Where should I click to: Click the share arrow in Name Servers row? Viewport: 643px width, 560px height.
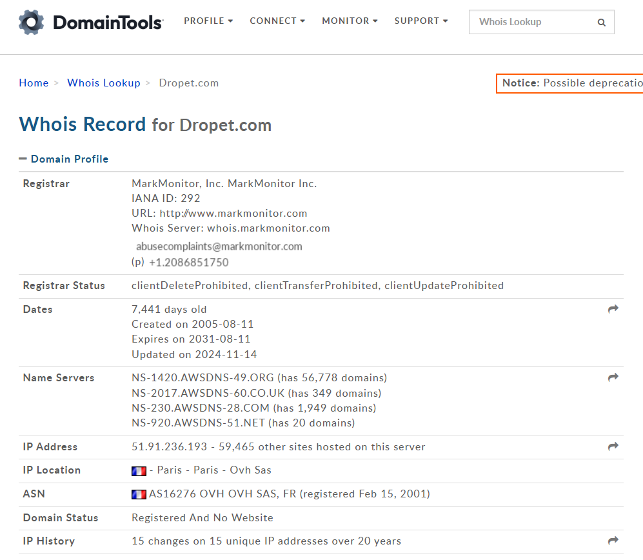pos(613,377)
